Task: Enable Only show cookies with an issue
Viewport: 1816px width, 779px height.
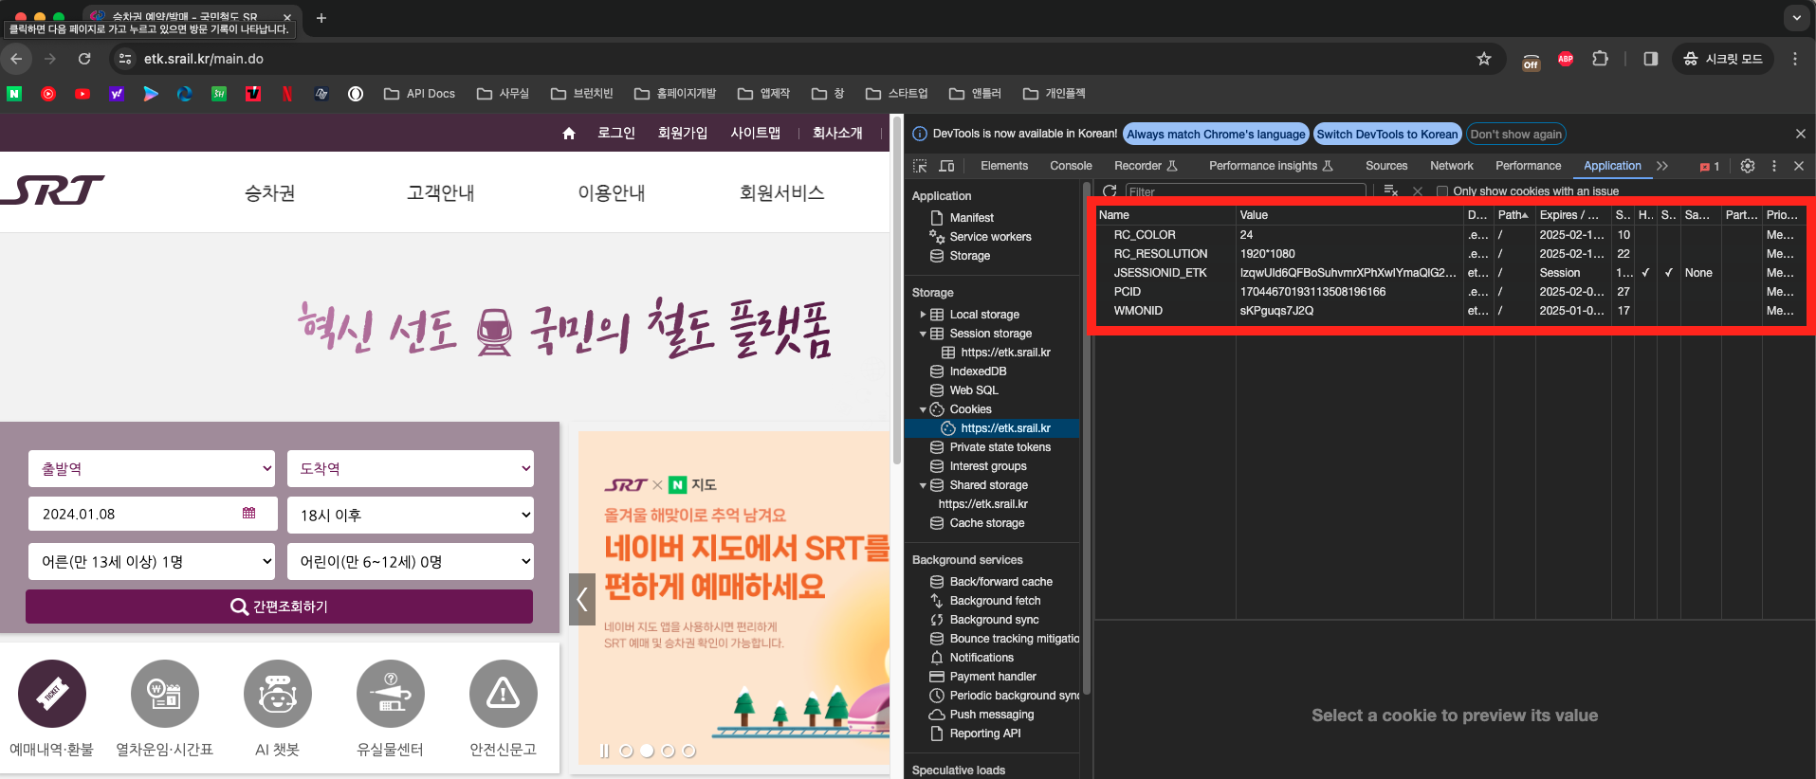Action: coord(1442,191)
